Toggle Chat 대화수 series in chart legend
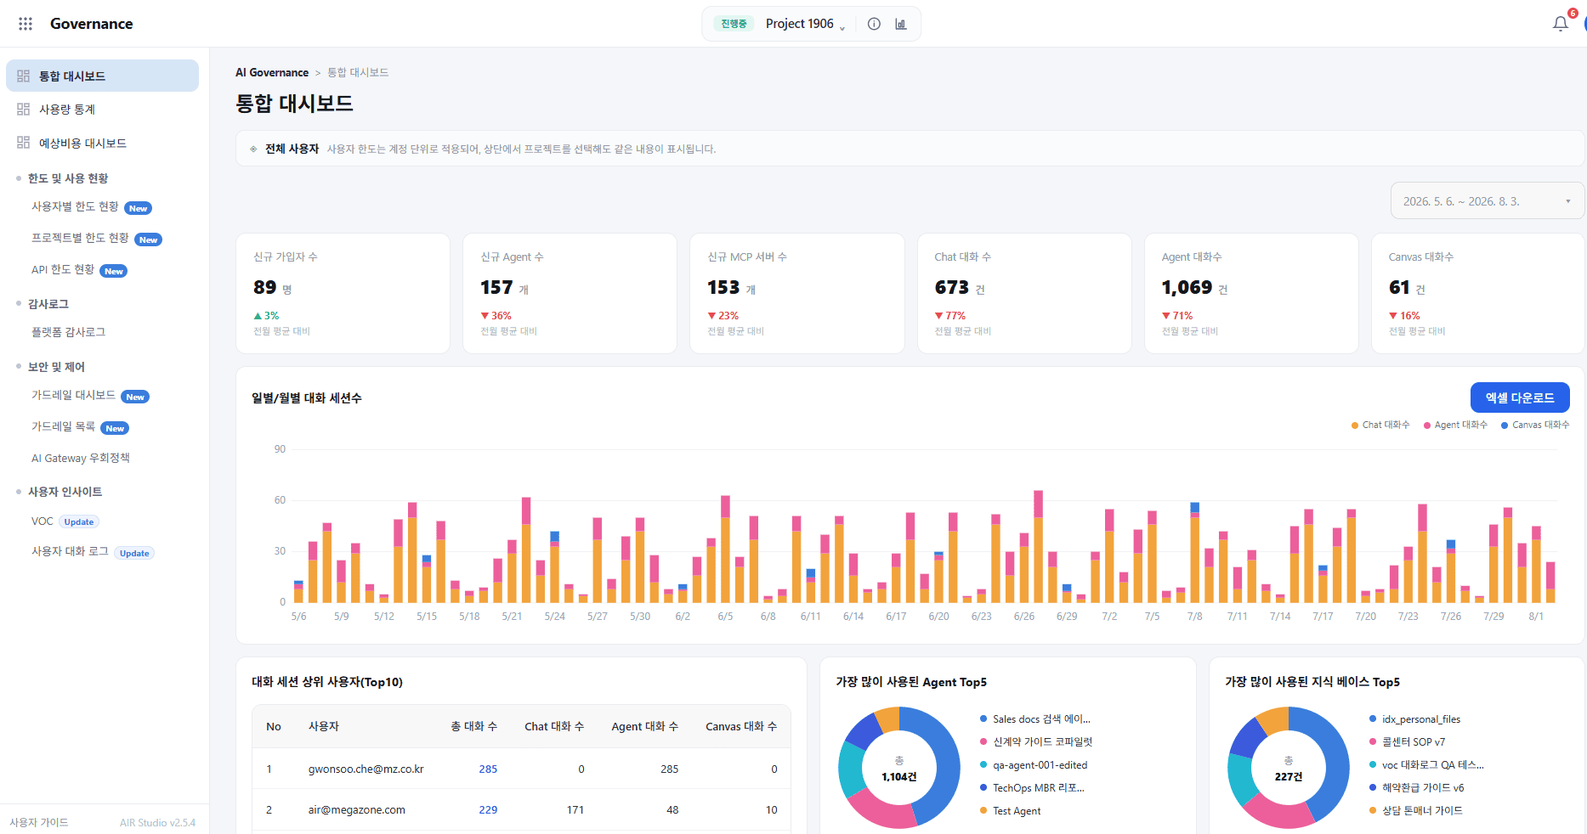 tap(1380, 425)
